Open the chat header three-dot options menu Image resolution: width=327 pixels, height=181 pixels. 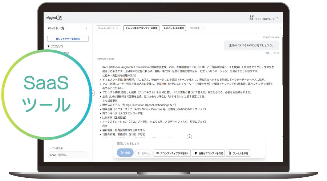280,28
